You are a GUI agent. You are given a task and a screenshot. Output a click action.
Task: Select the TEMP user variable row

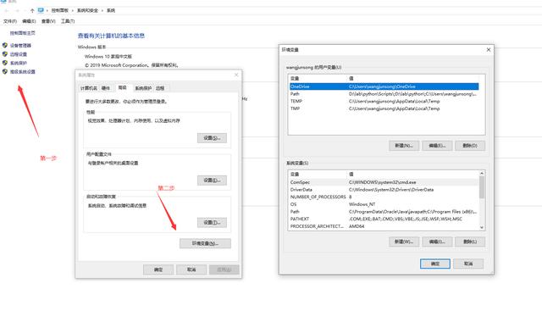pyautogui.click(x=384, y=101)
